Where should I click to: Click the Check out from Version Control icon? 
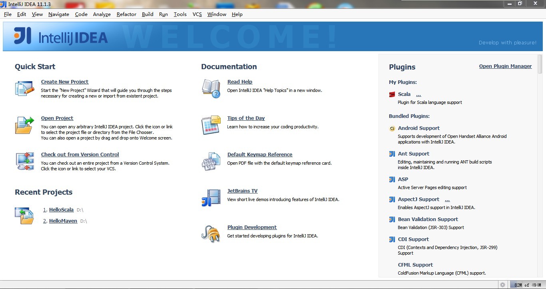pyautogui.click(x=25, y=161)
